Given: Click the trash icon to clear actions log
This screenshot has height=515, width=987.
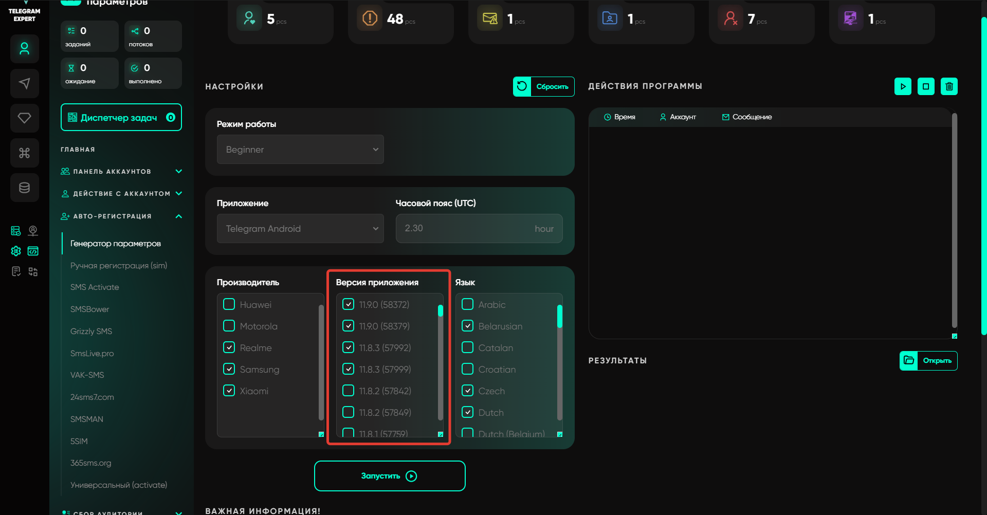Looking at the screenshot, I should click(949, 86).
